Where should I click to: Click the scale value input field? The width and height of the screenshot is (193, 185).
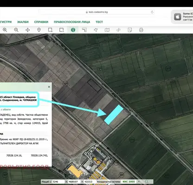pos(58,182)
